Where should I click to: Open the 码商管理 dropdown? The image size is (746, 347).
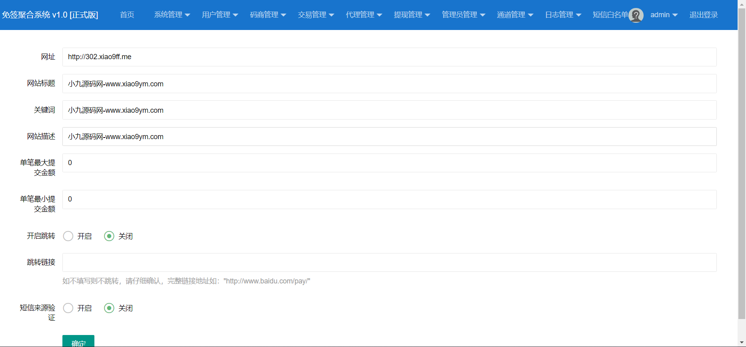(x=268, y=15)
